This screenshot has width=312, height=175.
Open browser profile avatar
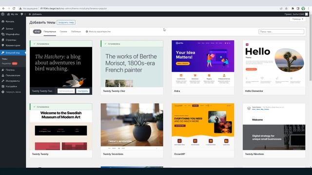pyautogui.click(x=303, y=9)
